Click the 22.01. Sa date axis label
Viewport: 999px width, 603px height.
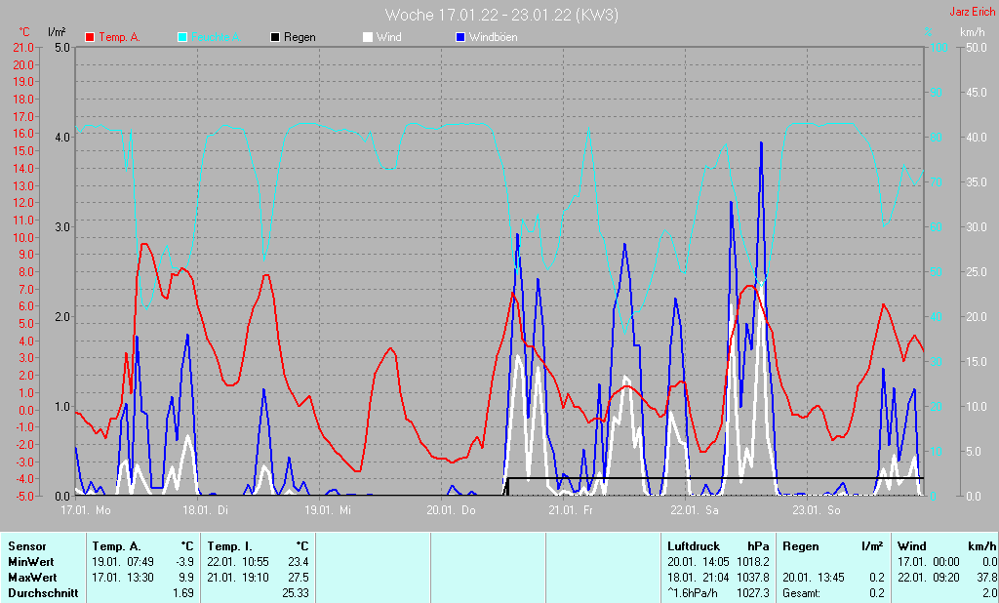click(695, 510)
